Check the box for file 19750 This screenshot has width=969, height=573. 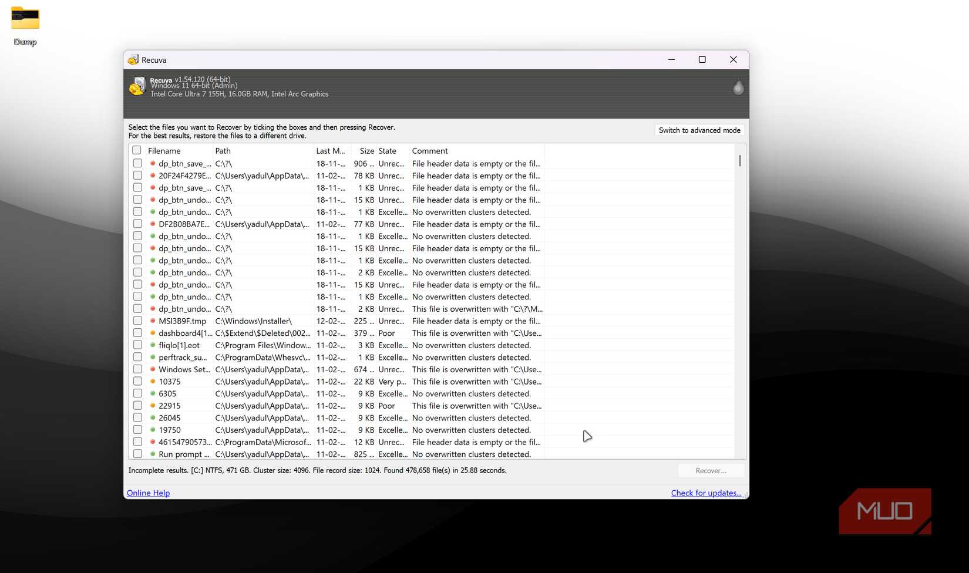[137, 430]
